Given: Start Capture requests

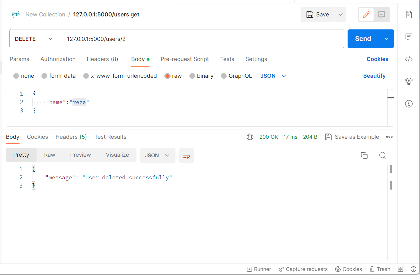Looking at the screenshot, I should pos(303,269).
